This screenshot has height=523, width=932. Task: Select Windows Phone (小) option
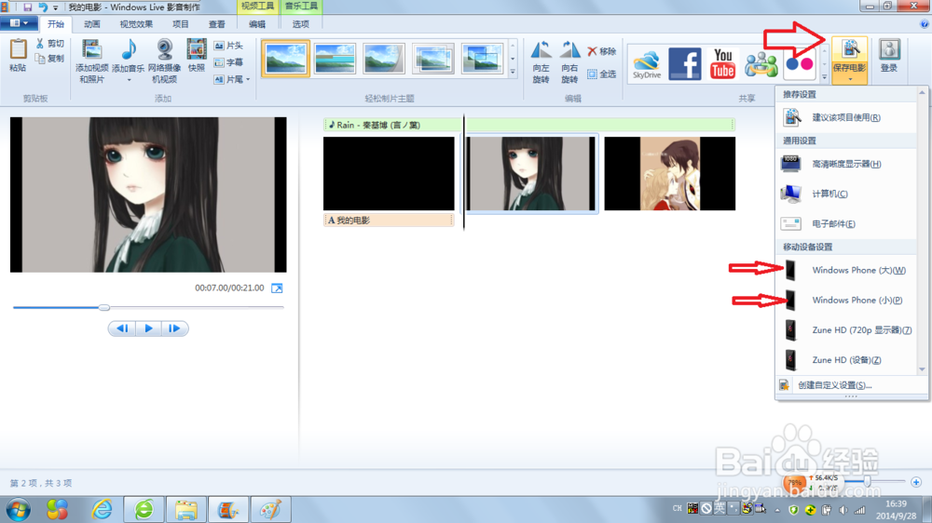tap(847, 300)
